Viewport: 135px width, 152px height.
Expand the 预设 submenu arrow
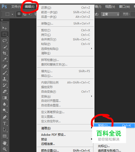point(91,139)
